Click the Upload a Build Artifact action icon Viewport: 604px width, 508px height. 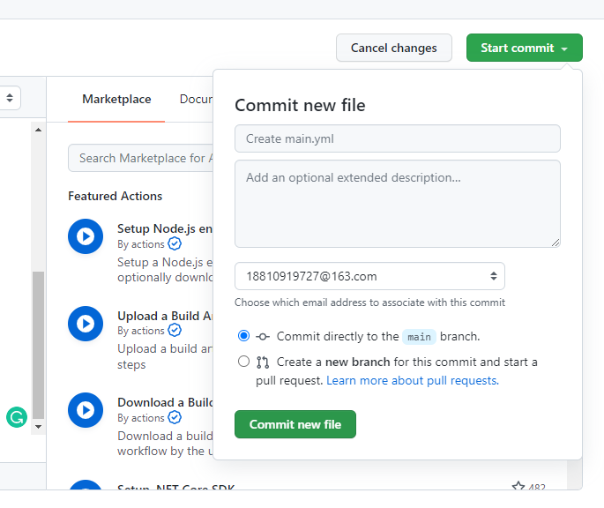[x=86, y=324]
